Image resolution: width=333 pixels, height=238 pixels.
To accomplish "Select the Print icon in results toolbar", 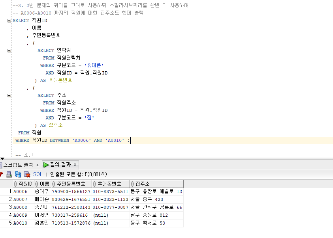I will coord(9,174).
